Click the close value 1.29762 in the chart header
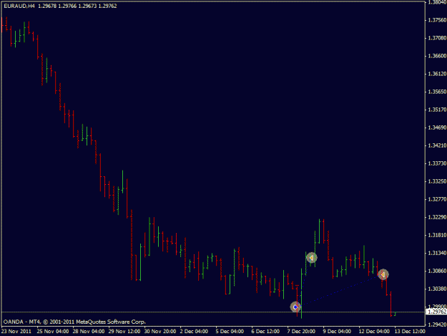 (107, 6)
